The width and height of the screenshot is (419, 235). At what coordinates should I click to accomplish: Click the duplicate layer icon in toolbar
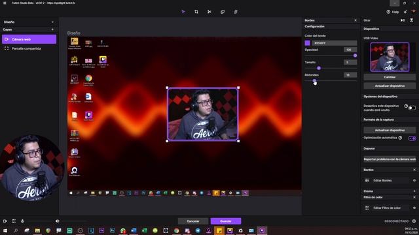(x=223, y=12)
